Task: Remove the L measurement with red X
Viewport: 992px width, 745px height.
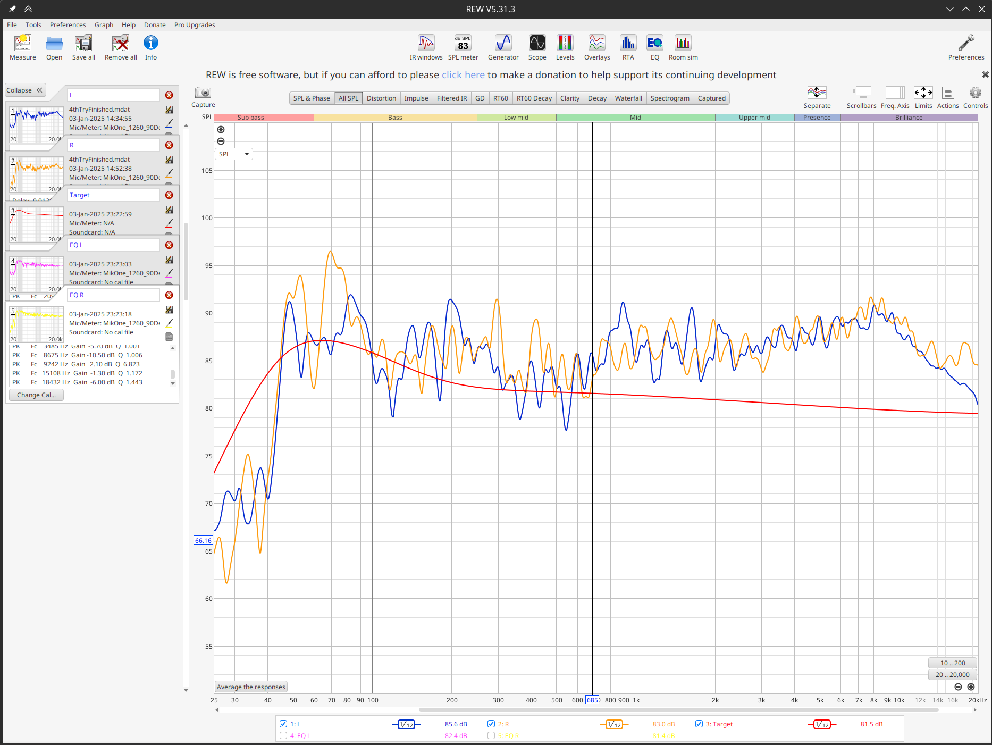Action: (169, 95)
